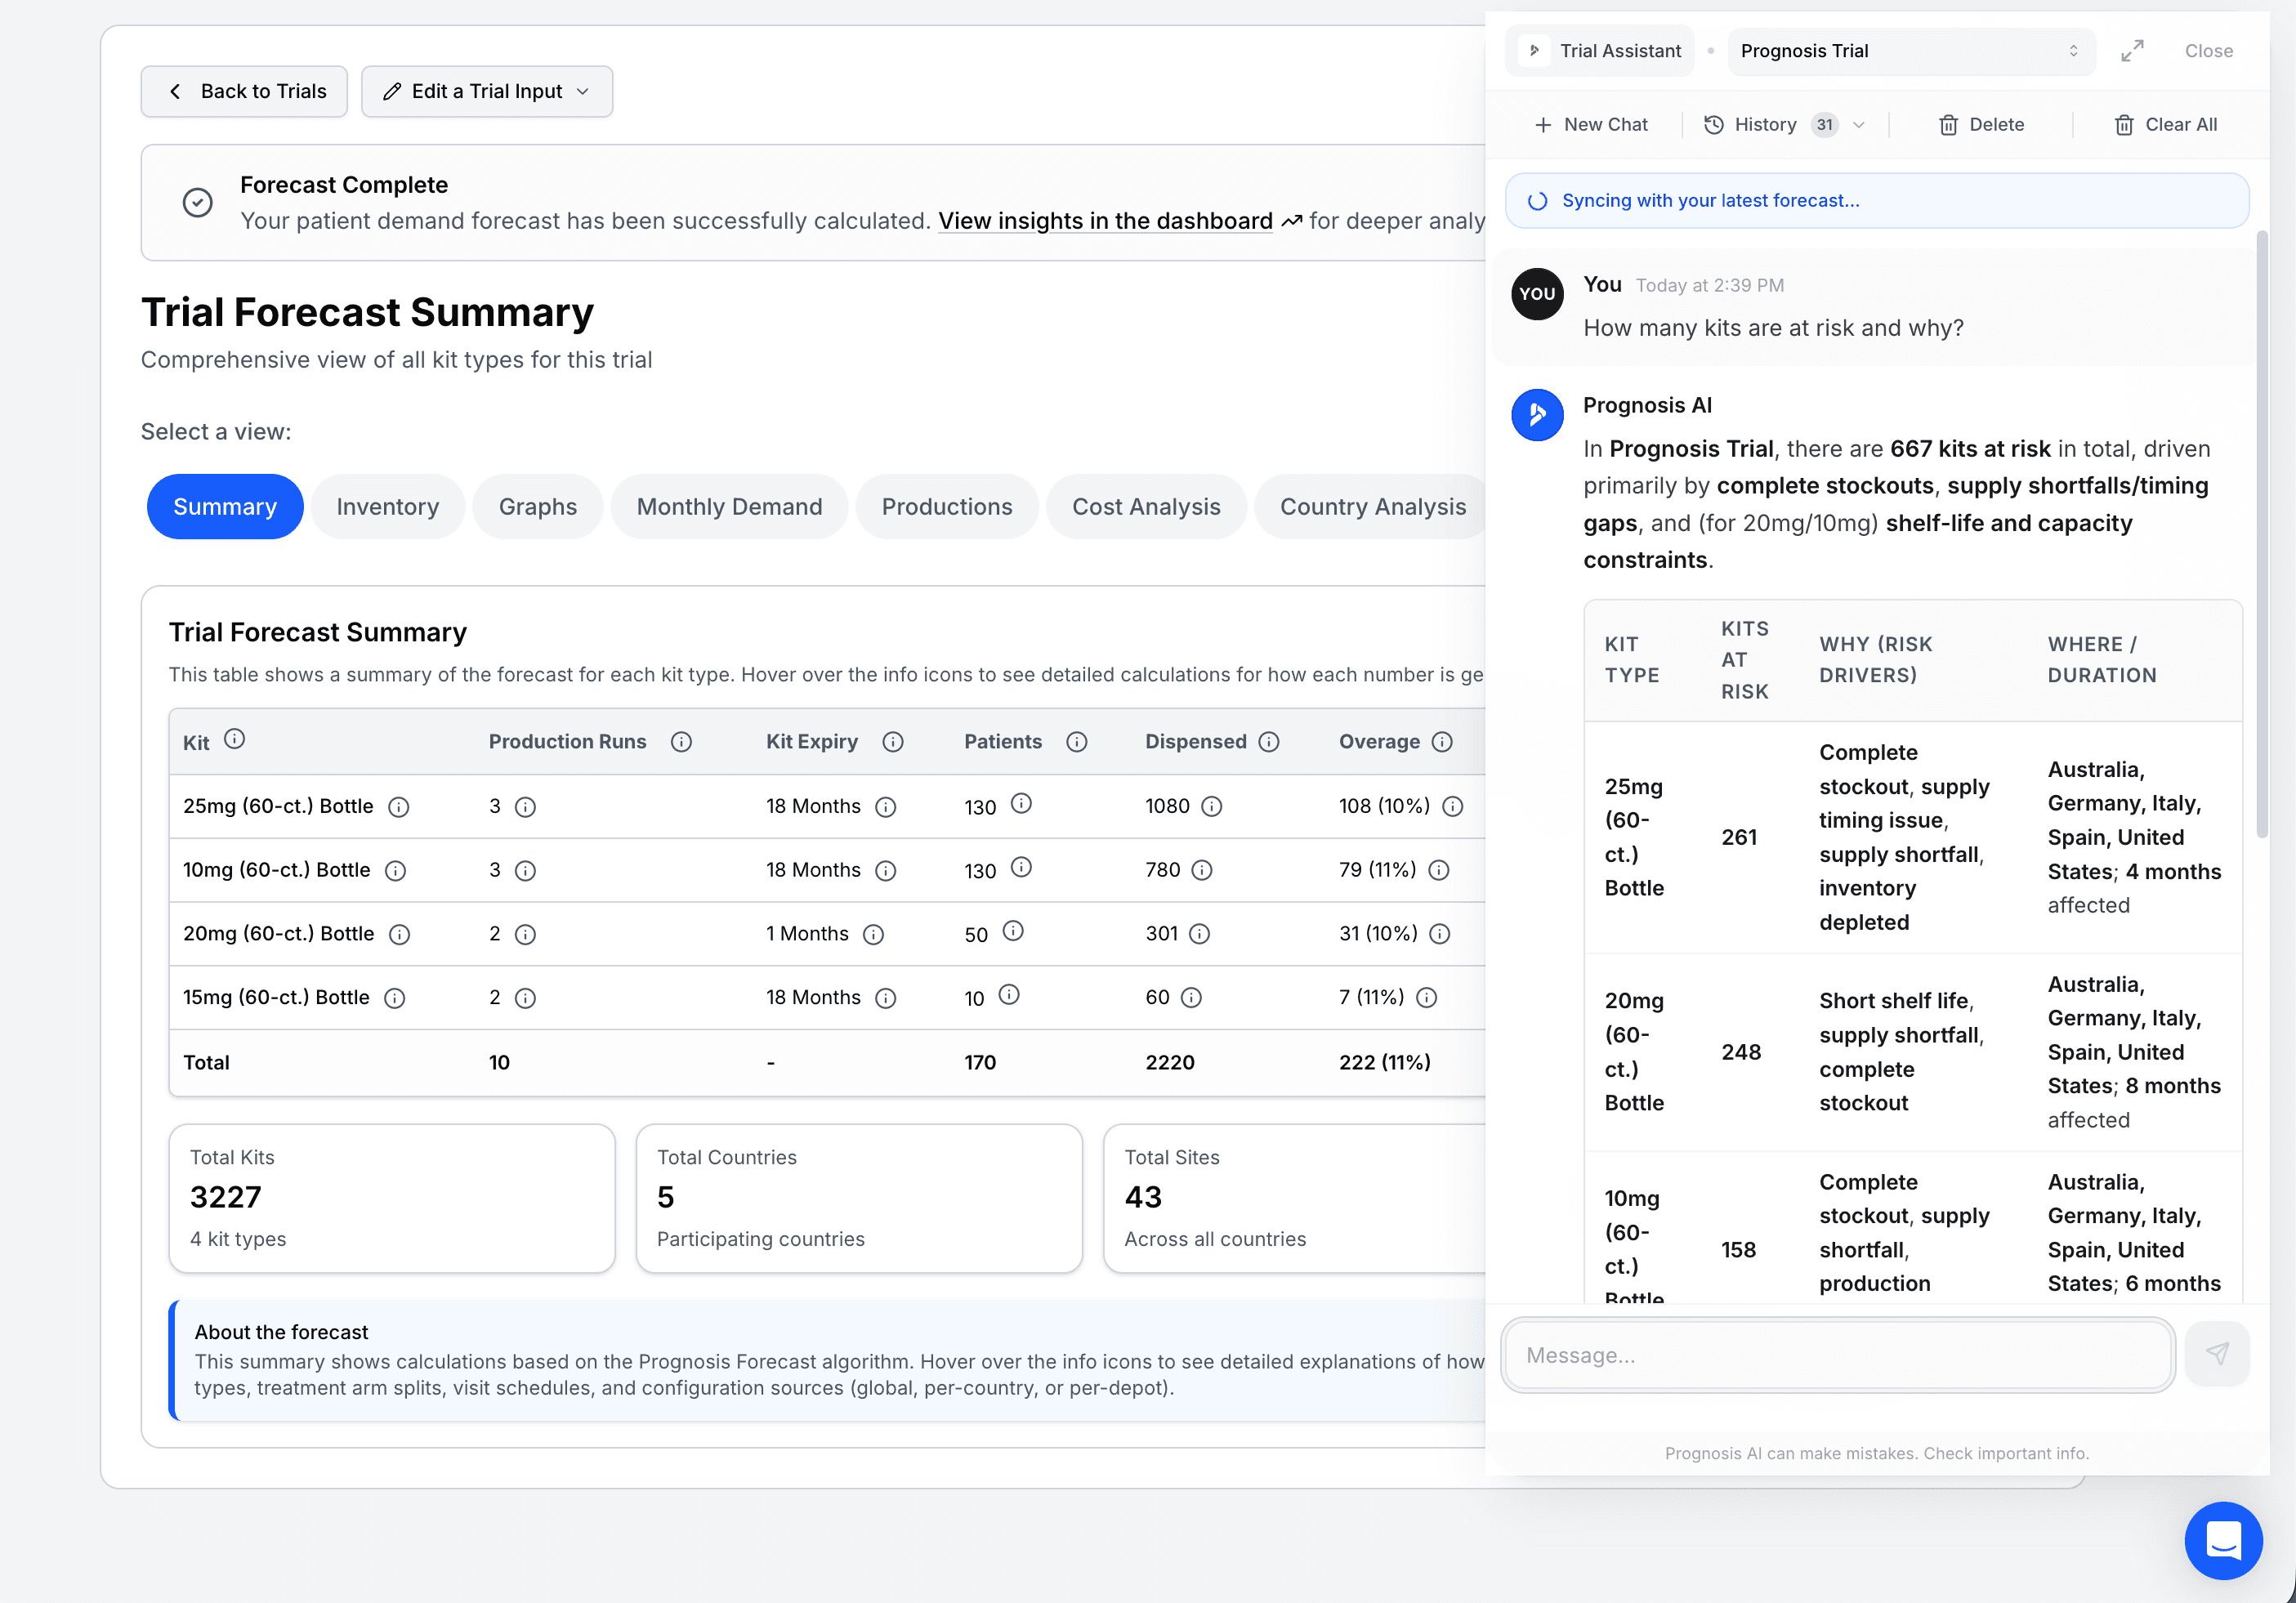Screen dimensions: 2296x1603
Task: Click the send message paper plane icon
Action: (2216, 1354)
